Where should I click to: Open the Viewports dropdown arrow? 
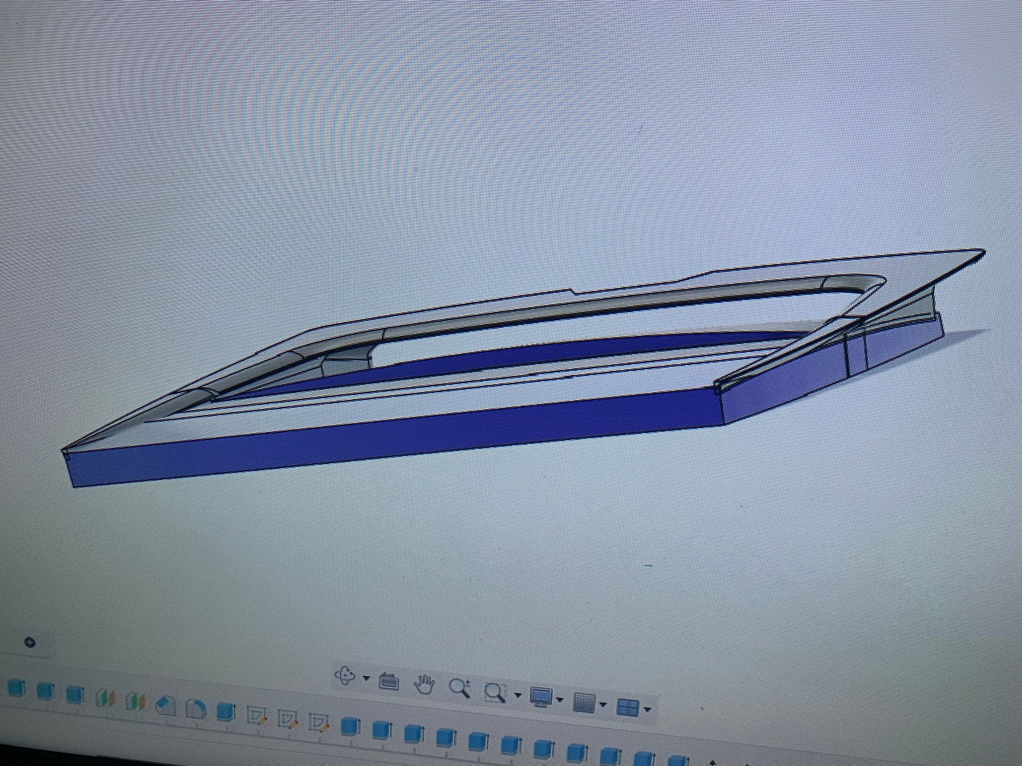pos(648,709)
